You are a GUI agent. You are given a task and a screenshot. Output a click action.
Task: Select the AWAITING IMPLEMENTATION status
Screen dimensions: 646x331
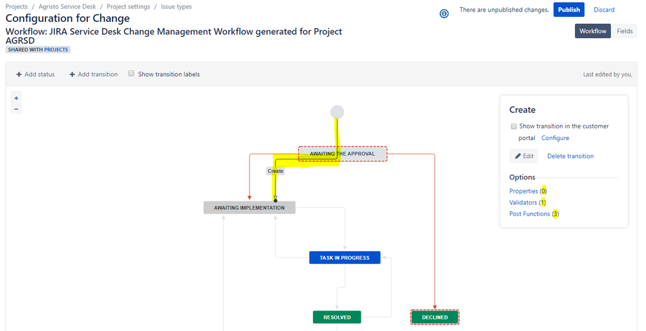pyautogui.click(x=249, y=208)
